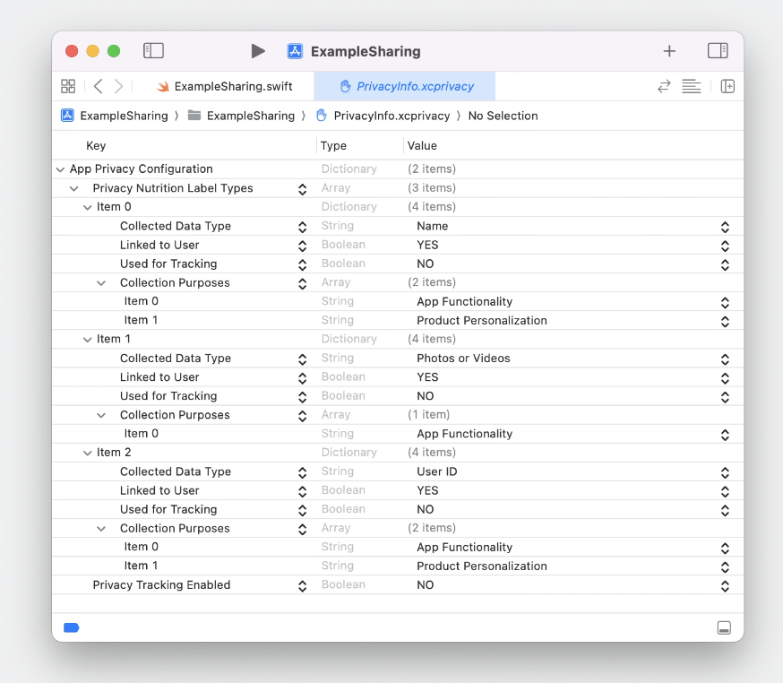The width and height of the screenshot is (783, 683).
Task: Collapse the Item 1 dictionary
Action: coord(88,340)
